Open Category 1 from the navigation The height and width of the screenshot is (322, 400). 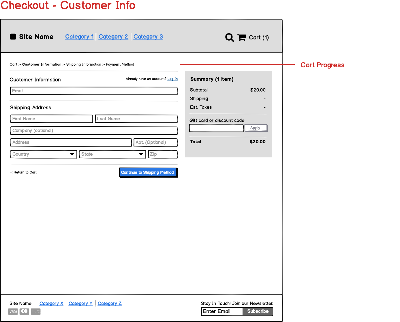79,37
